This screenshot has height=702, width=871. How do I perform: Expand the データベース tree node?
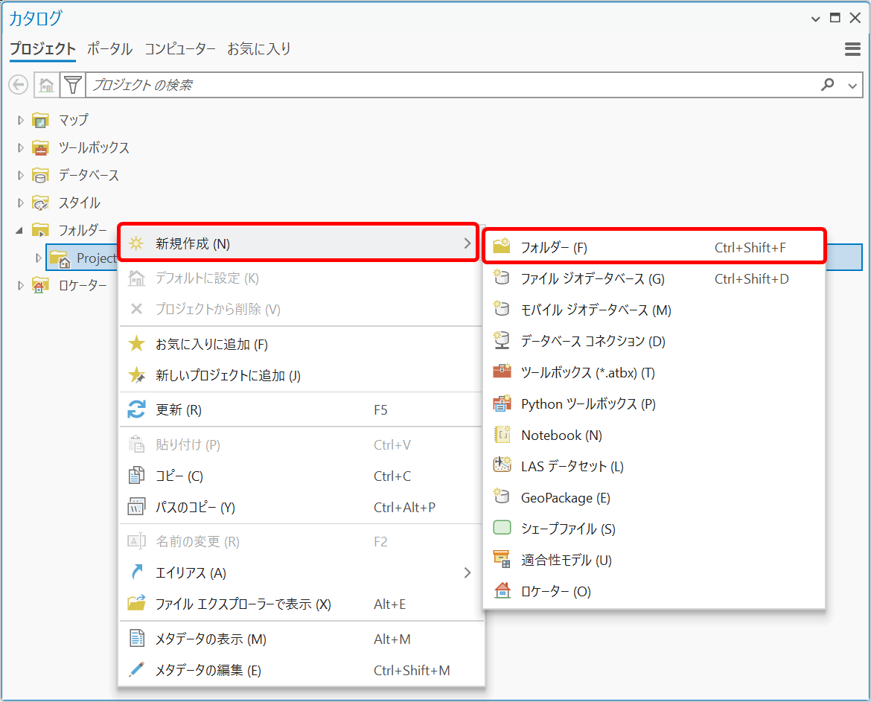coord(21,176)
